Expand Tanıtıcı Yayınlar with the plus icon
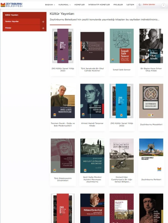This screenshot has height=223, width=168. coord(43,22)
